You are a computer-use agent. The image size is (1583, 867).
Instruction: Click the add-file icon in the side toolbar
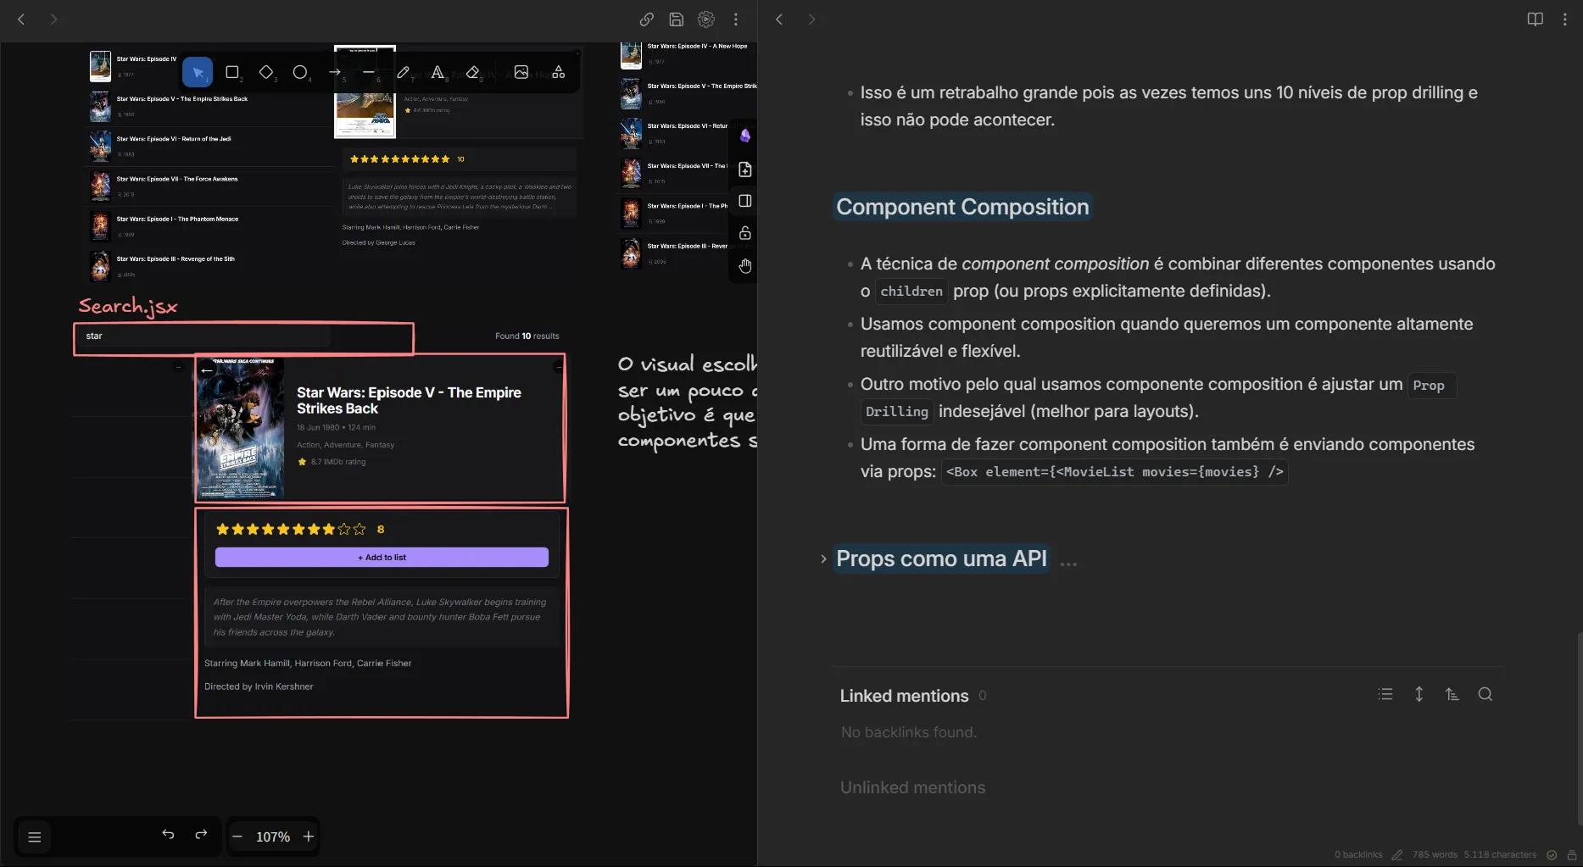pyautogui.click(x=745, y=170)
